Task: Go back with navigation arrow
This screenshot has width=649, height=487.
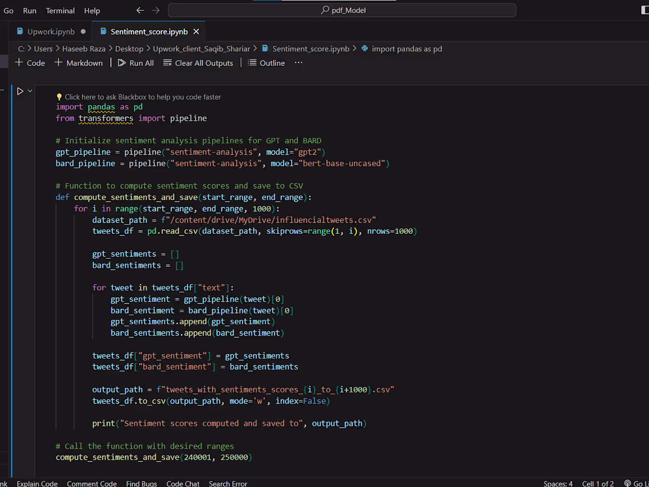Action: coord(140,10)
